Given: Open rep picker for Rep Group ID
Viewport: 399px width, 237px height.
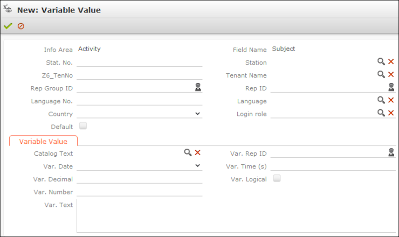Looking at the screenshot, I should (x=198, y=87).
